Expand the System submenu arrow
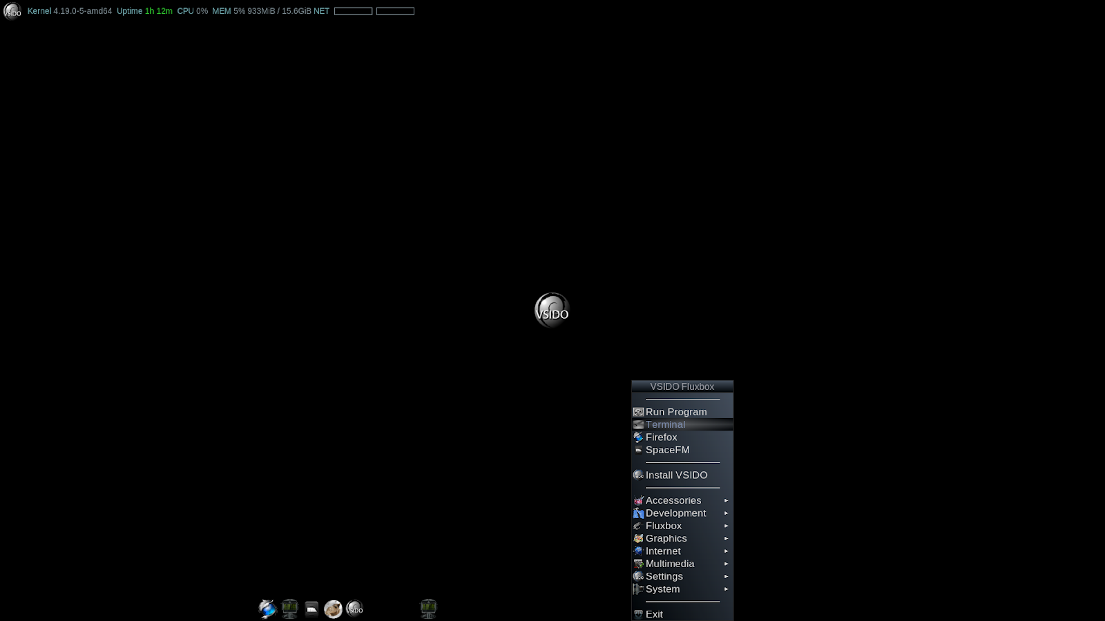Image resolution: width=1105 pixels, height=621 pixels. (726, 589)
